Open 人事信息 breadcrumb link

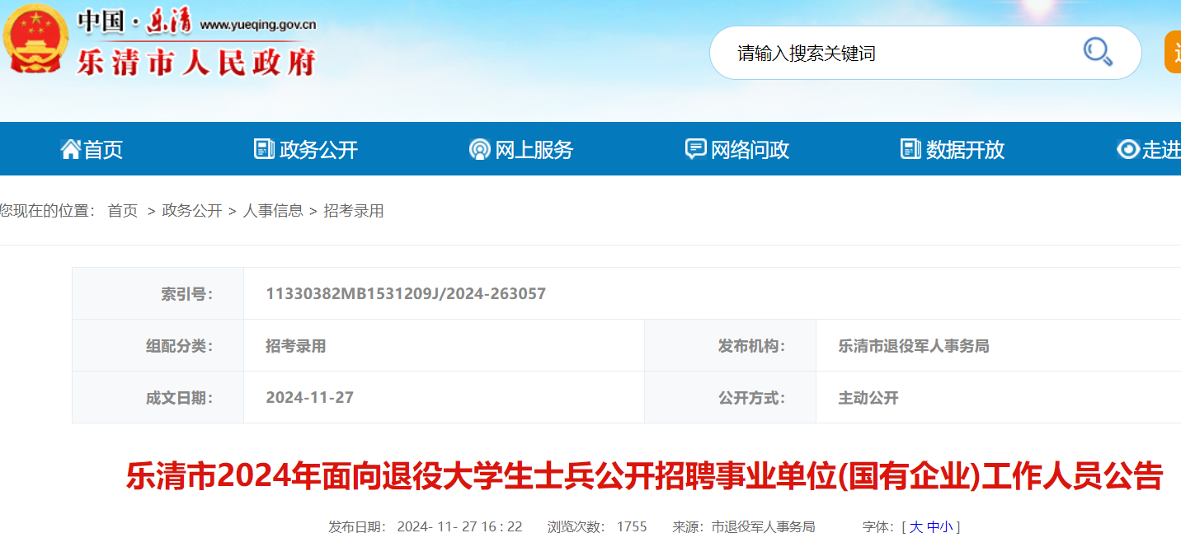(272, 211)
